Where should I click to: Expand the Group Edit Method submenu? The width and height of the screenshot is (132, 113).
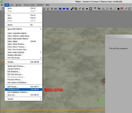click(x=24, y=29)
